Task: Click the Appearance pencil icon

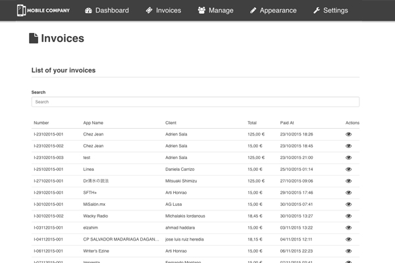Action: pyautogui.click(x=253, y=11)
